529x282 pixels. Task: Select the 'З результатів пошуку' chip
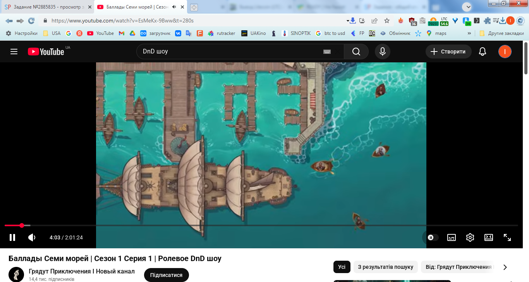tap(385, 267)
